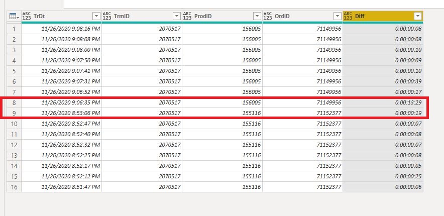
Task: Click OrdID 71149956 in row 1
Action: coord(303,29)
